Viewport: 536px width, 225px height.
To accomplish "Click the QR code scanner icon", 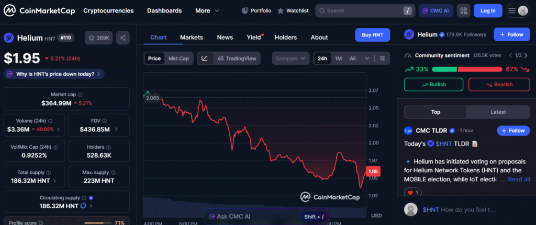I will (464, 10).
